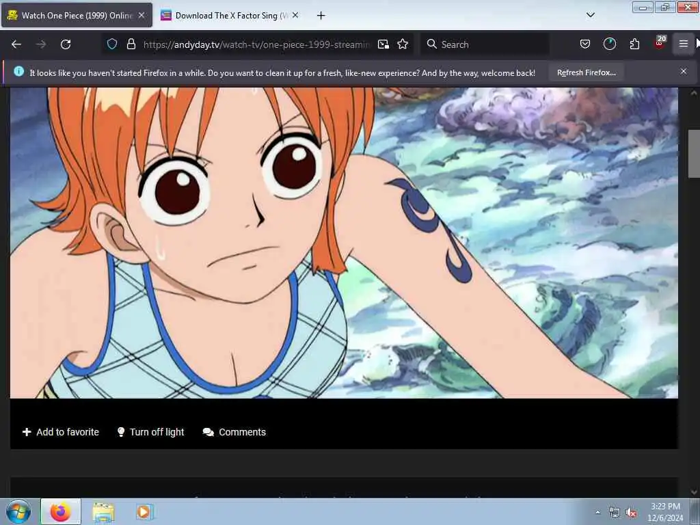This screenshot has width=700, height=525.
Task: Switch to Download The X Factor Sing tab
Action: 228,16
